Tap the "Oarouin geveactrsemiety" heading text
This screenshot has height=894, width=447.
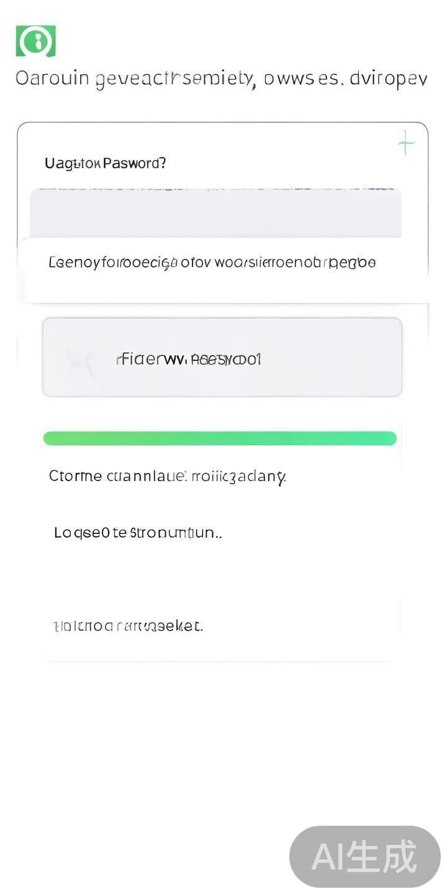click(134, 79)
